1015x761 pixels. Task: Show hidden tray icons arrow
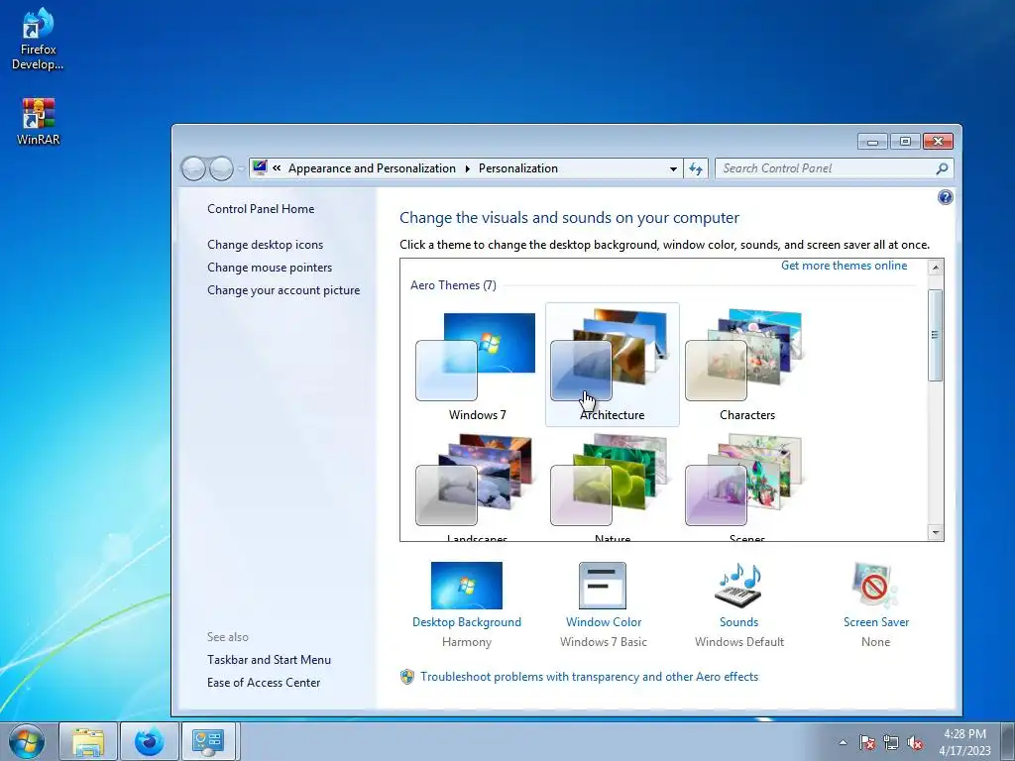click(843, 742)
